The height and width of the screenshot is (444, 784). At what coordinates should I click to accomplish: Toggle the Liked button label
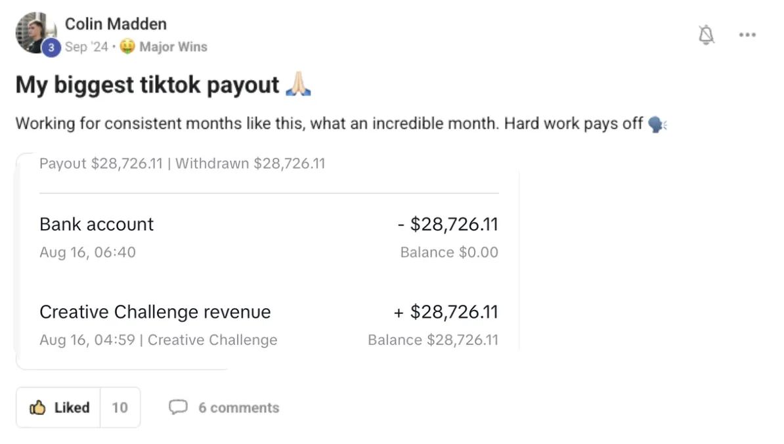72,408
